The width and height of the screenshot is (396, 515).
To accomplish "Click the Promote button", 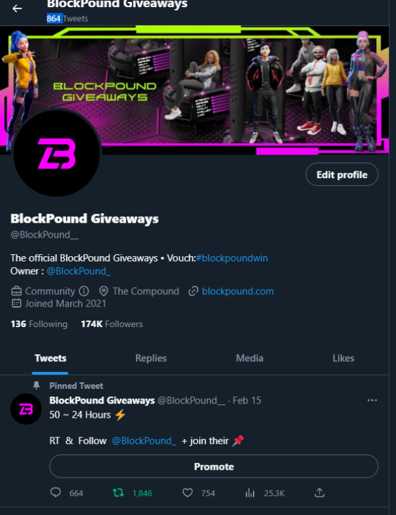I will tap(214, 466).
